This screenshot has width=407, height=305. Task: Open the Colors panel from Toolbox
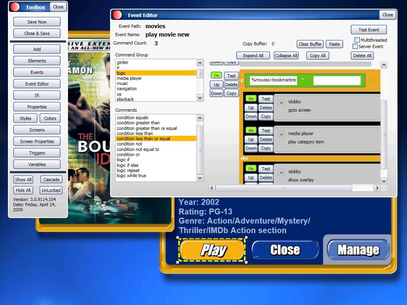click(50, 118)
